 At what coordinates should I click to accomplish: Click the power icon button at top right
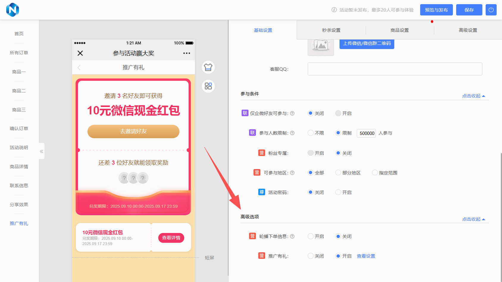point(491,10)
